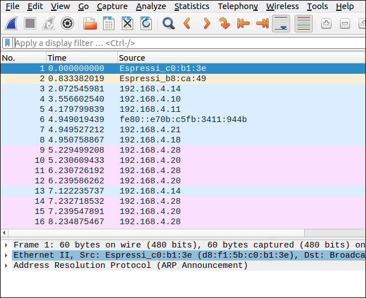Sort by the Time column header
366x298 pixels.
pyautogui.click(x=82, y=58)
